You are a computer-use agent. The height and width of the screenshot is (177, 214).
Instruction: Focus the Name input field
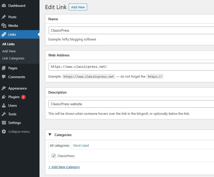[x=131, y=30]
